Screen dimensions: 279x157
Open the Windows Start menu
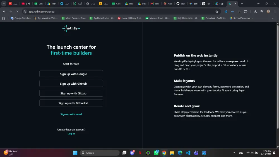[x=75, y=153]
